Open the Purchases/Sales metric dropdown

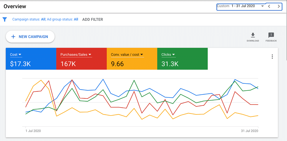76,55
